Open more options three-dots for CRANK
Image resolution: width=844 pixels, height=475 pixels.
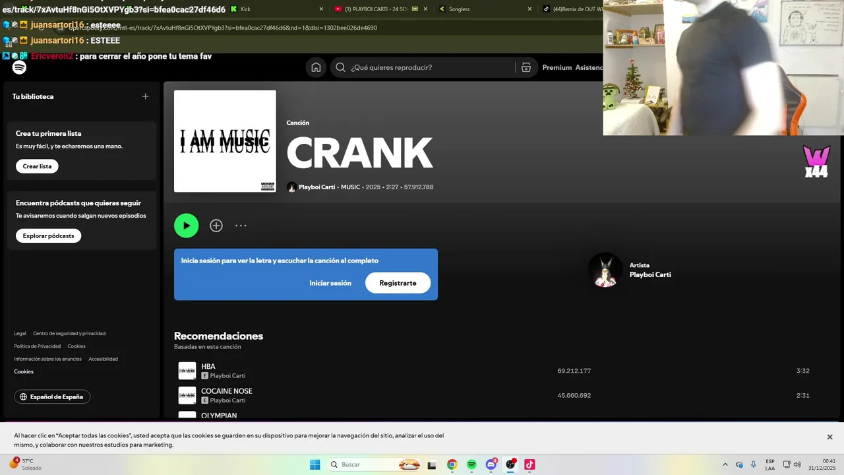coord(241,226)
